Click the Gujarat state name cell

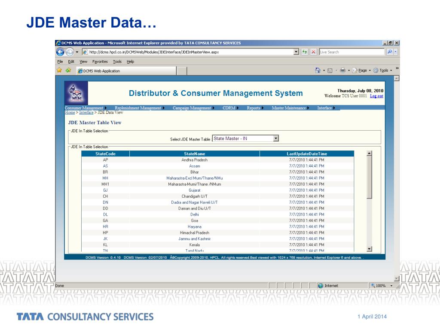click(x=195, y=190)
